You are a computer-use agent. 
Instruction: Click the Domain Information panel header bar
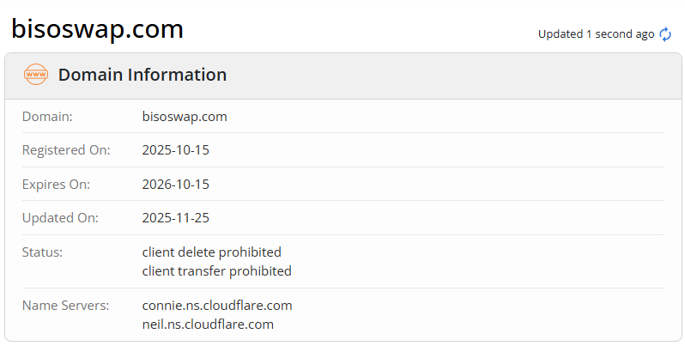point(429,76)
